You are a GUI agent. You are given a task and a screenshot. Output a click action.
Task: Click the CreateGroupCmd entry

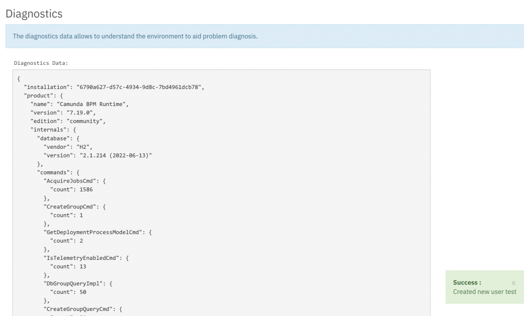coord(75,207)
